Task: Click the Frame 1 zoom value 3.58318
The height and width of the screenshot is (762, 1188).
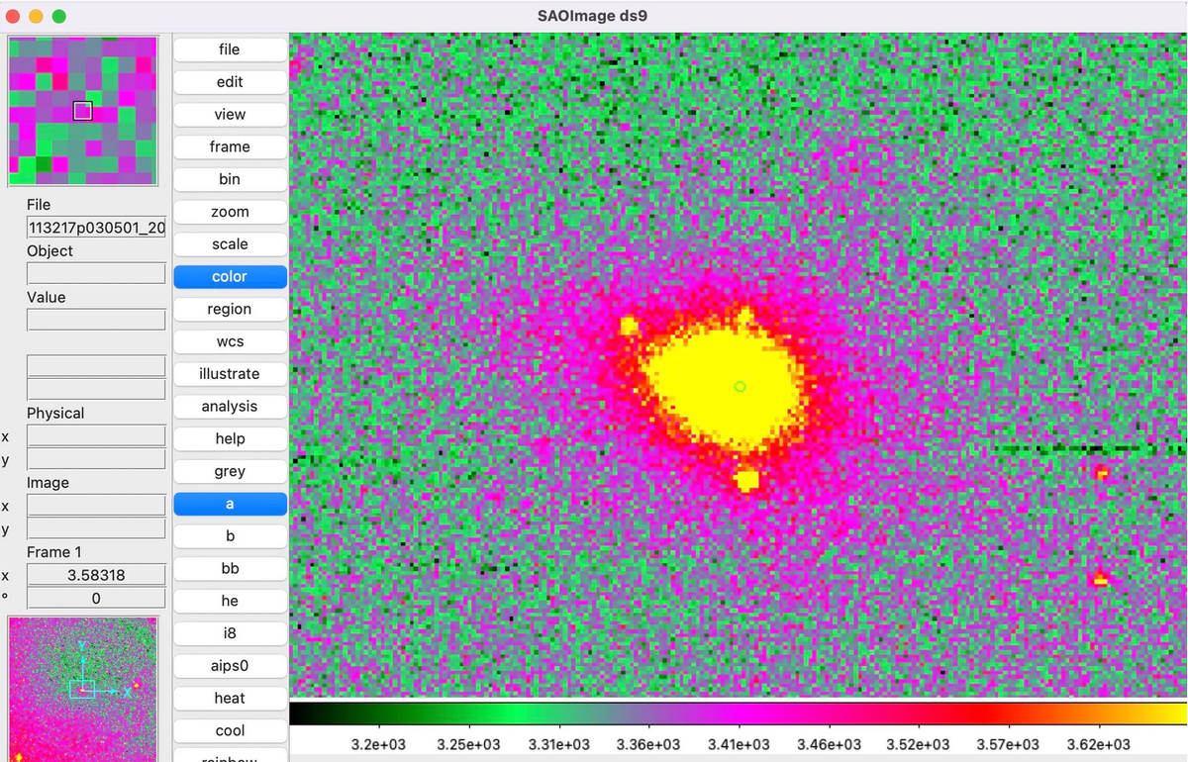Action: 96,575
